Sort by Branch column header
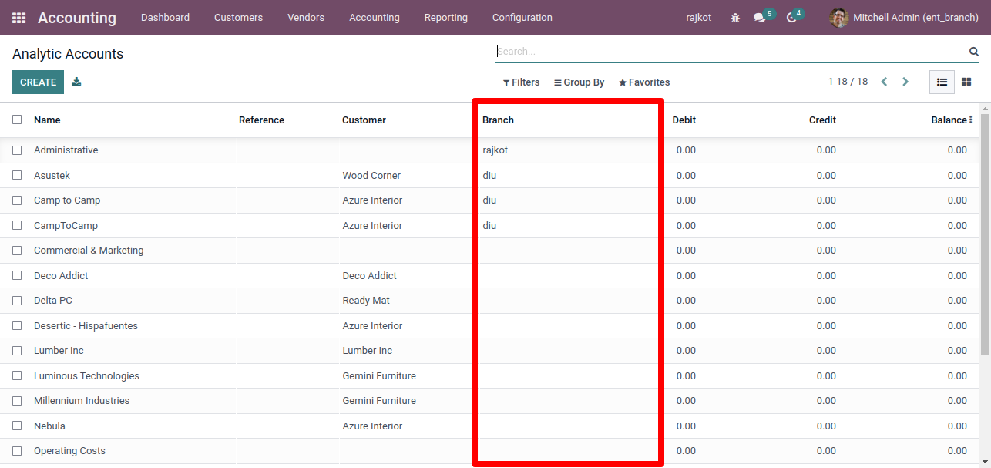 pos(498,120)
